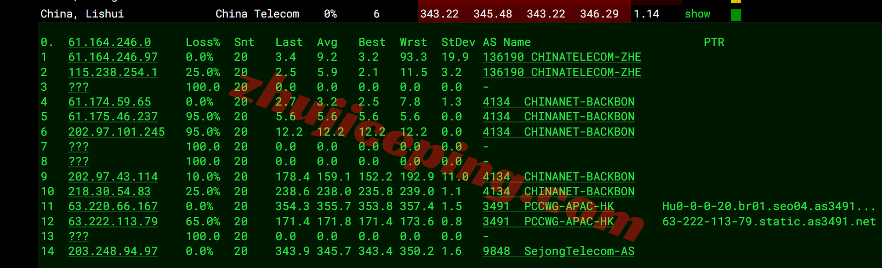Image resolution: width=882 pixels, height=268 pixels.
Task: Open hop 4 IP 61.174.59.65
Action: pyautogui.click(x=110, y=102)
